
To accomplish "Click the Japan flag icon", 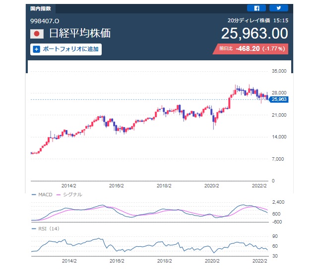I will point(37,34).
